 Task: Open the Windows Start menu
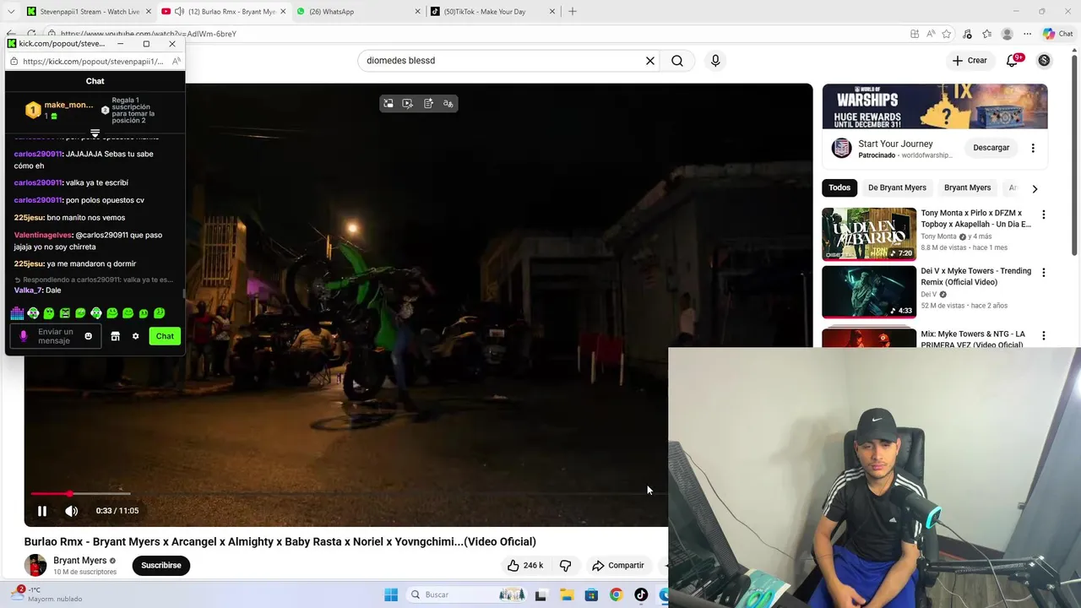(x=391, y=595)
